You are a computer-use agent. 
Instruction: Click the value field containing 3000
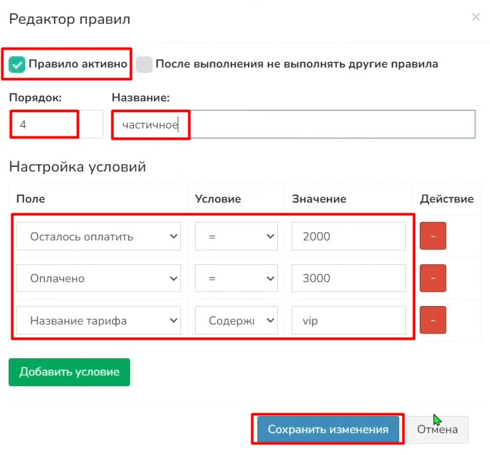[x=348, y=279]
